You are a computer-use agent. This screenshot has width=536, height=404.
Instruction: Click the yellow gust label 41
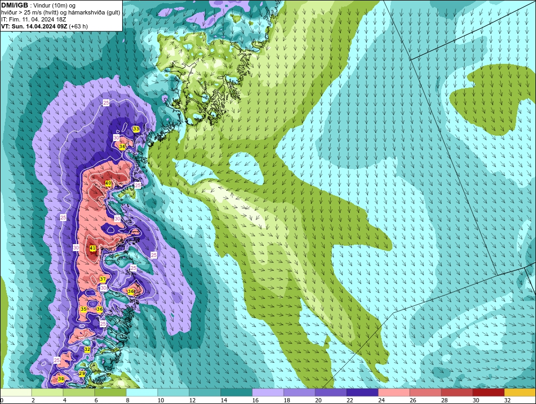(93, 248)
